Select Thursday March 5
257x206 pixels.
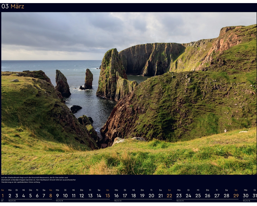click(30, 196)
